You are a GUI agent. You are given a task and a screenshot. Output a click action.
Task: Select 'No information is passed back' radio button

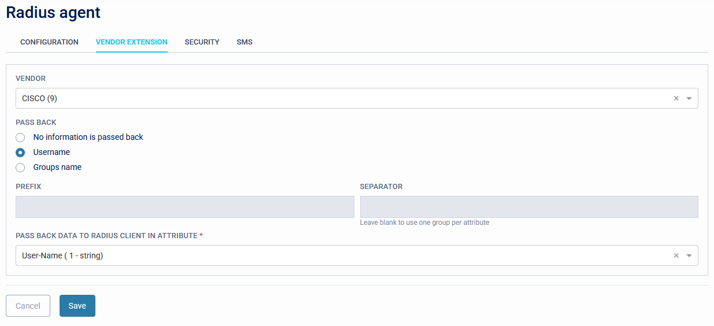point(21,138)
